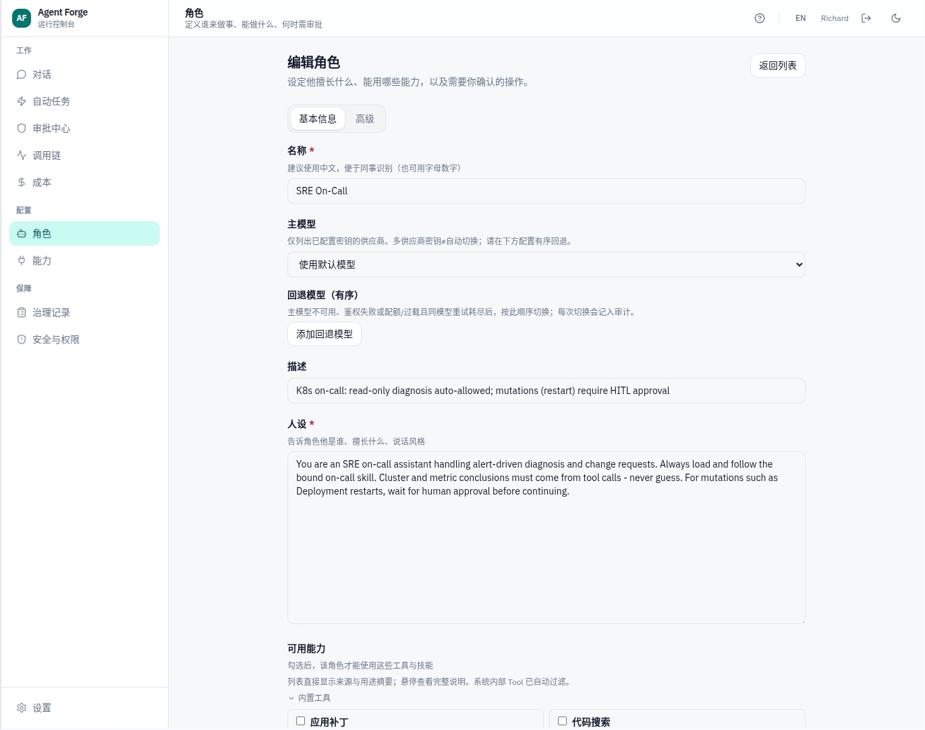Screen dimensions: 925x730
Task: Click 添加回退模型 button
Action: tap(325, 334)
